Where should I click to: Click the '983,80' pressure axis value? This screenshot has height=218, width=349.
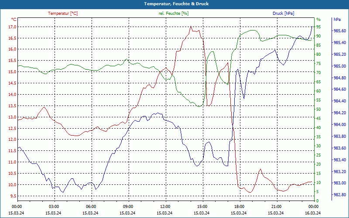tap(340, 136)
